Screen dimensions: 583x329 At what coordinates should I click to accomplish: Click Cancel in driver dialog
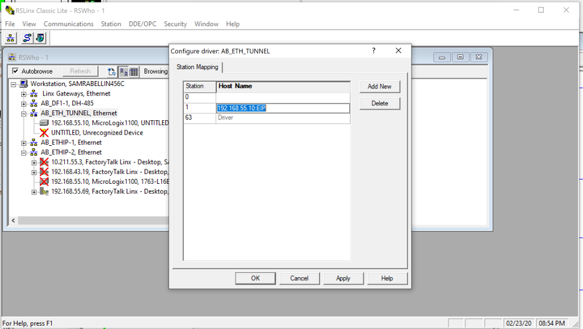pyautogui.click(x=300, y=278)
